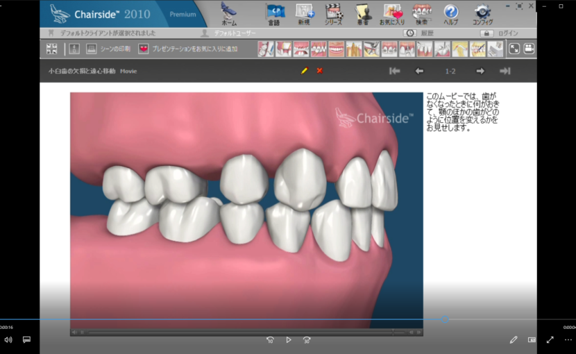Screen dimensions: 576x354
Task: Open the コンフィグ config gear icon
Action: [482, 14]
